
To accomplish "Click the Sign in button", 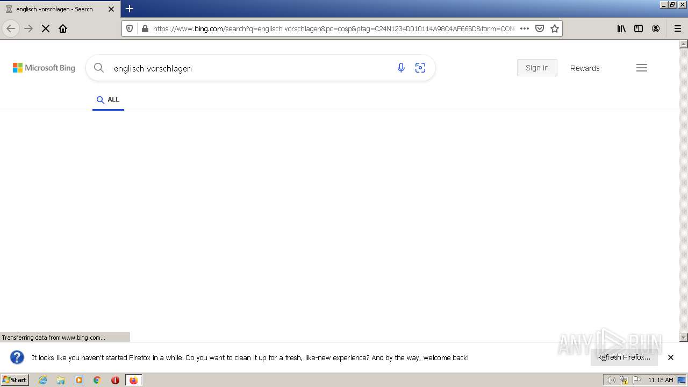I will point(537,68).
